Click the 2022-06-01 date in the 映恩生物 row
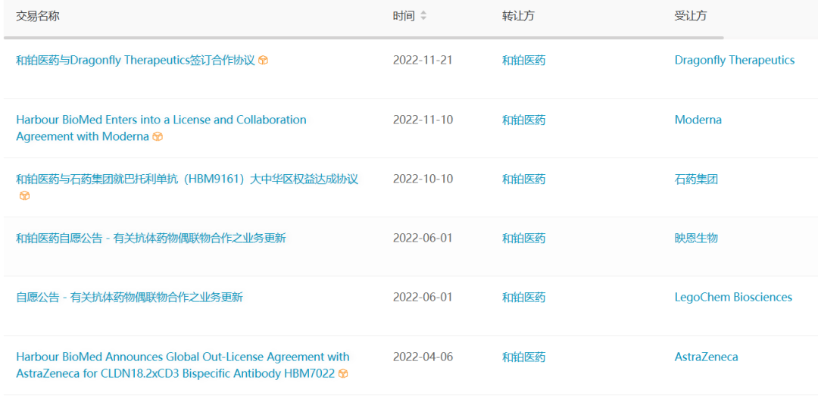 423,238
